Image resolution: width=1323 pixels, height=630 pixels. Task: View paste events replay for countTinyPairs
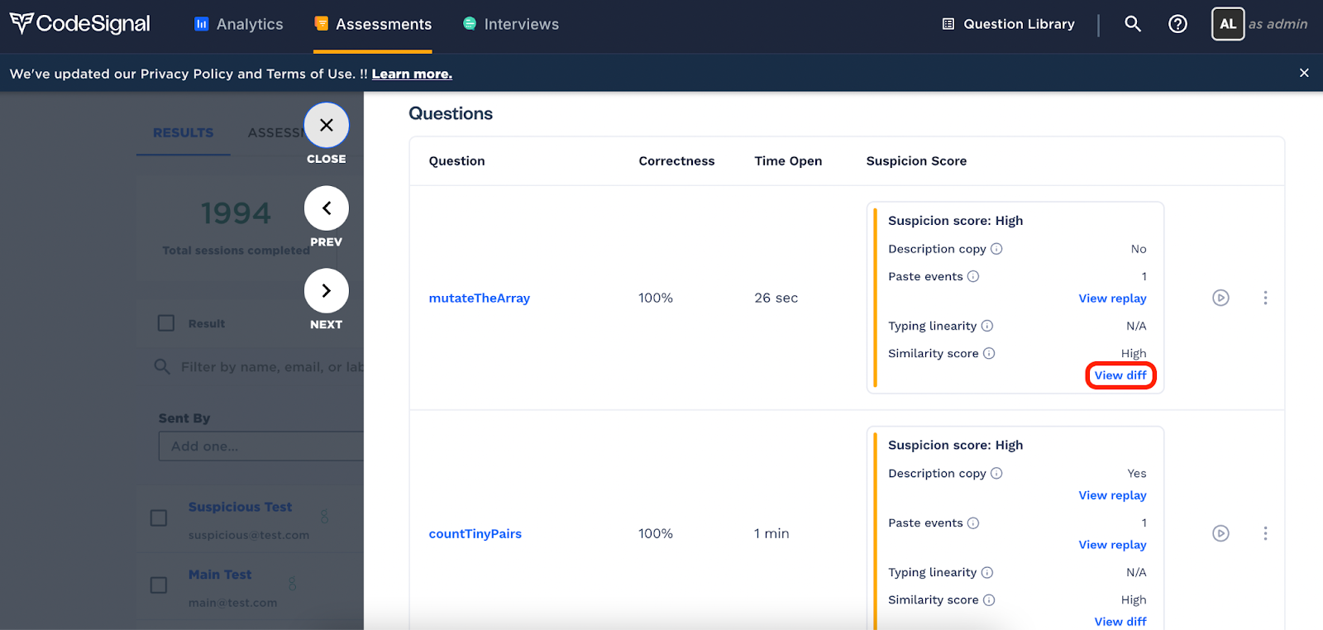pos(1112,545)
